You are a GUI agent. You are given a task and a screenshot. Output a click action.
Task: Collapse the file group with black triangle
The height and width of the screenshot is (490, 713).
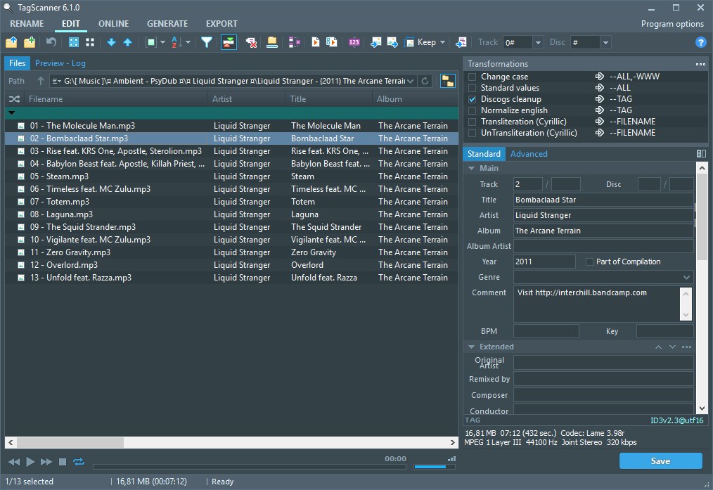[x=12, y=112]
